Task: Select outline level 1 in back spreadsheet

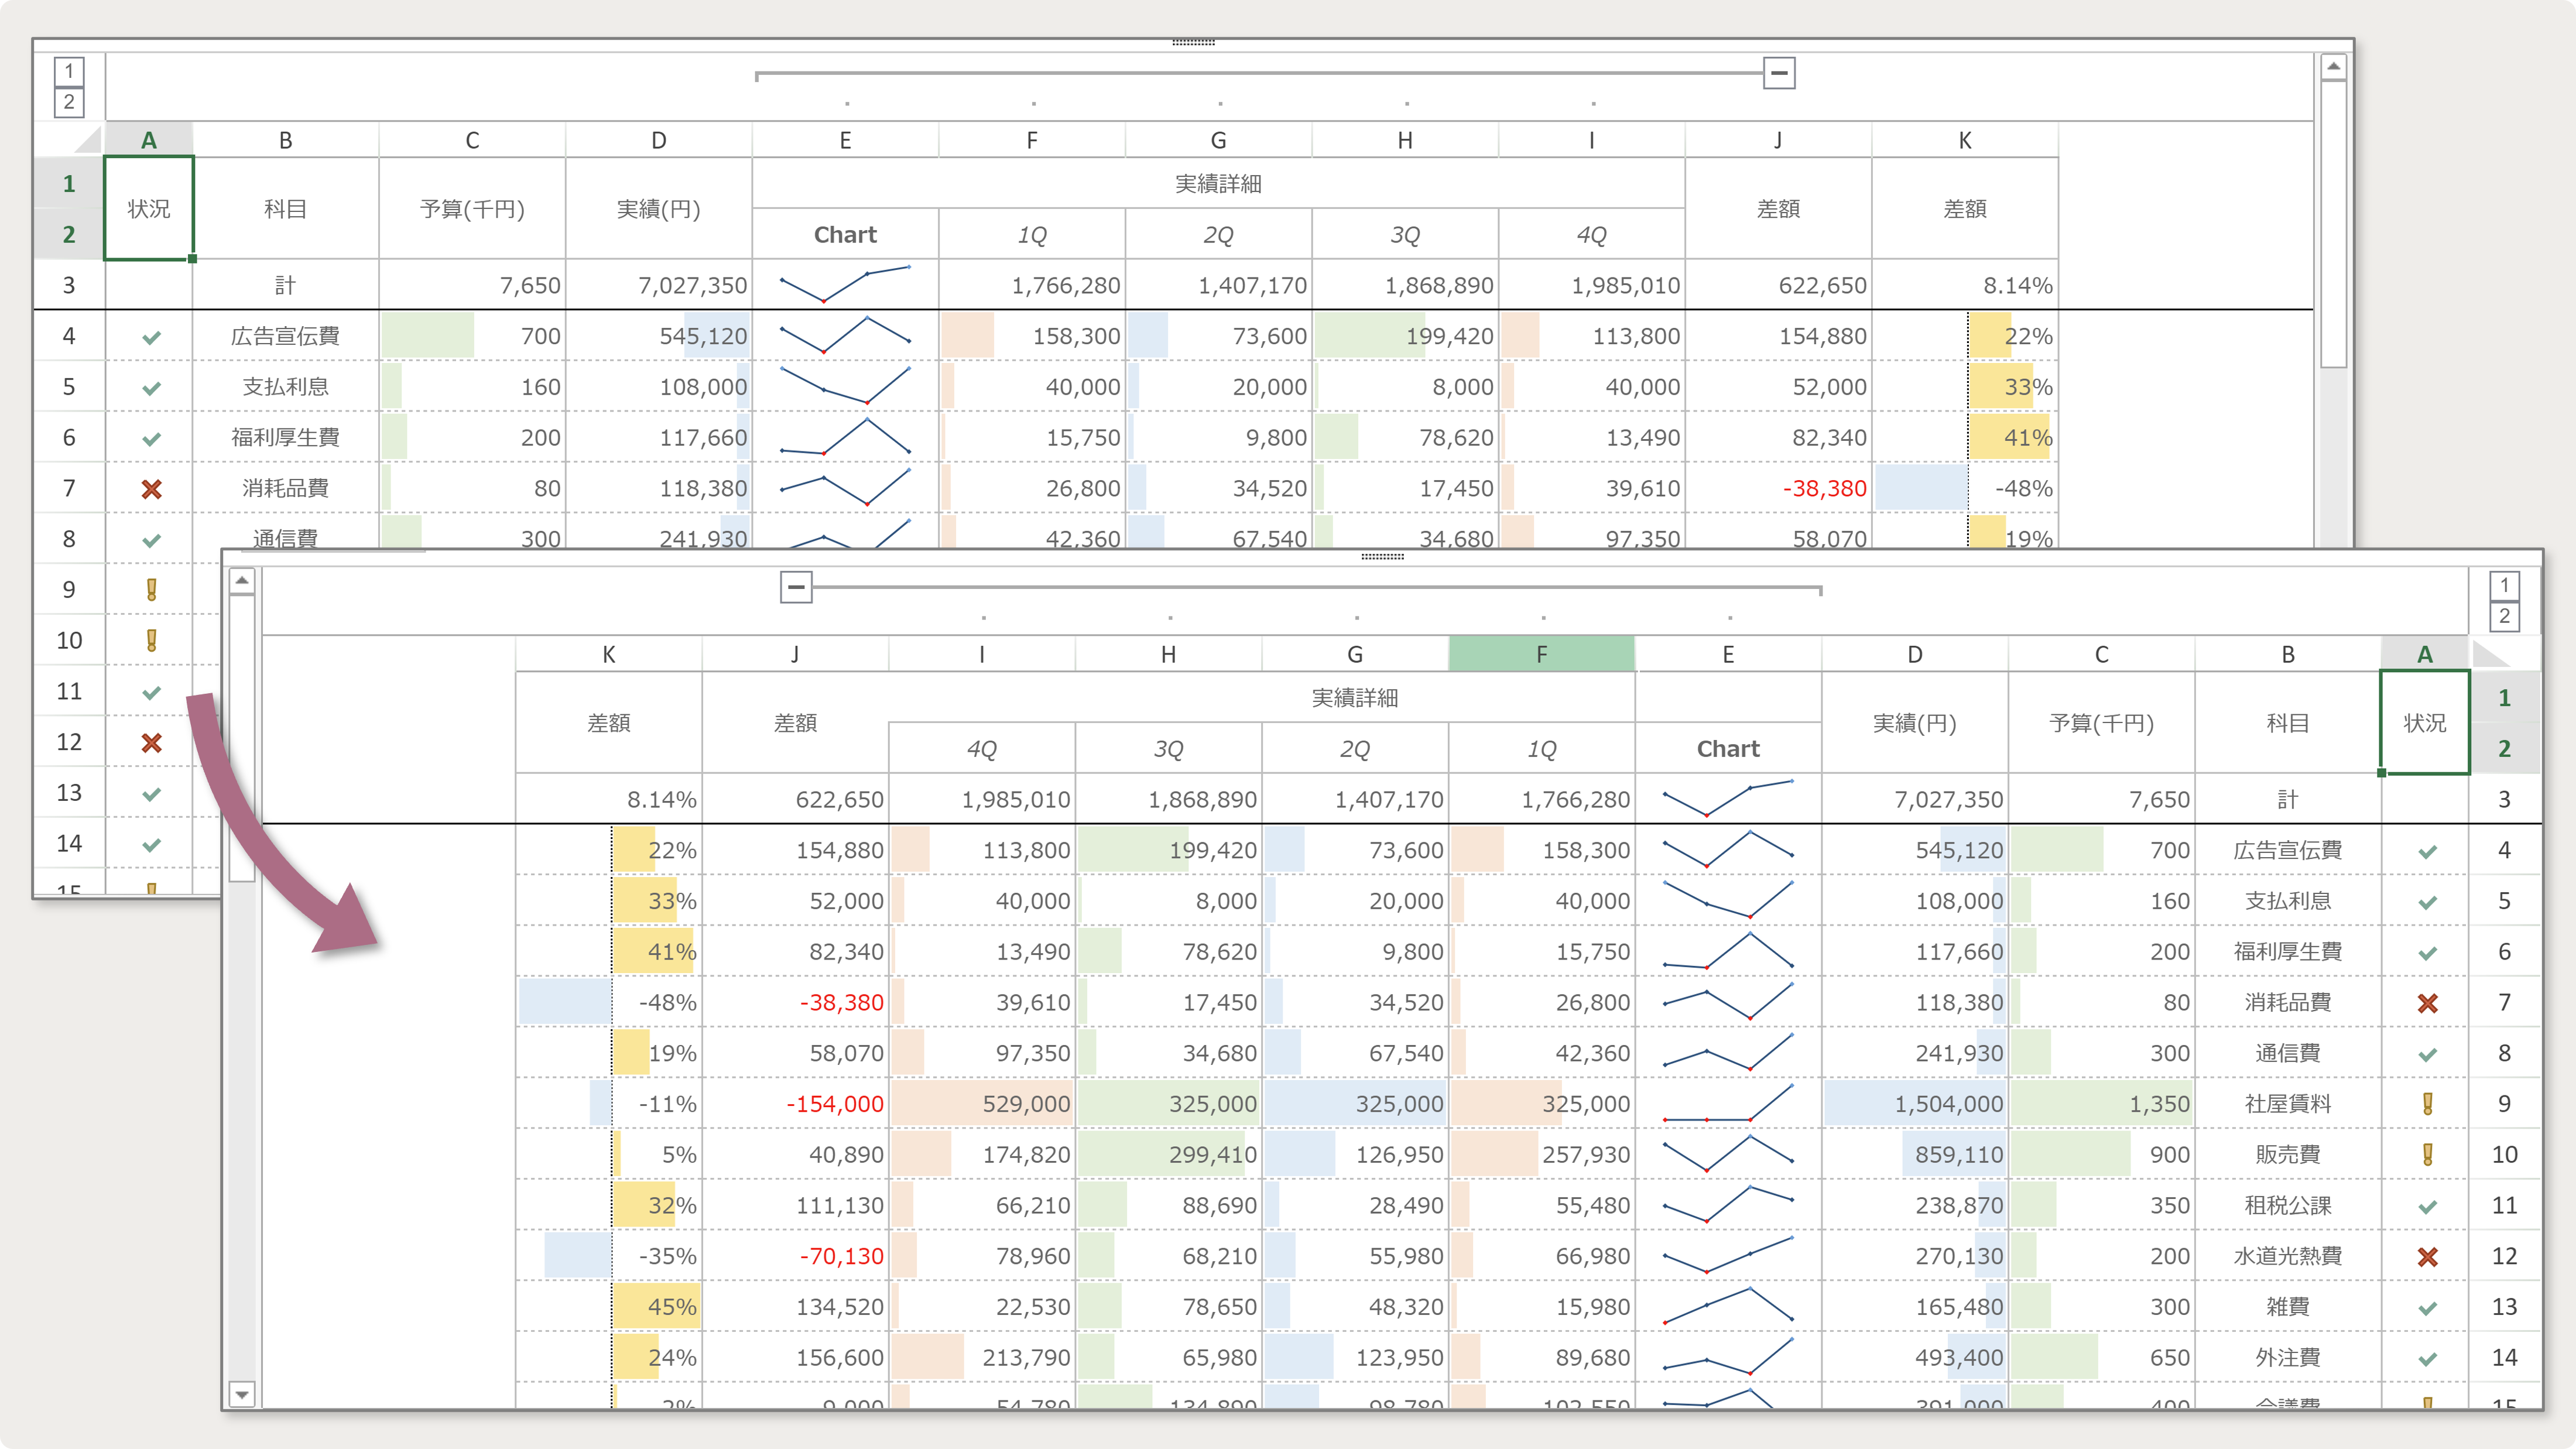Action: [x=69, y=71]
